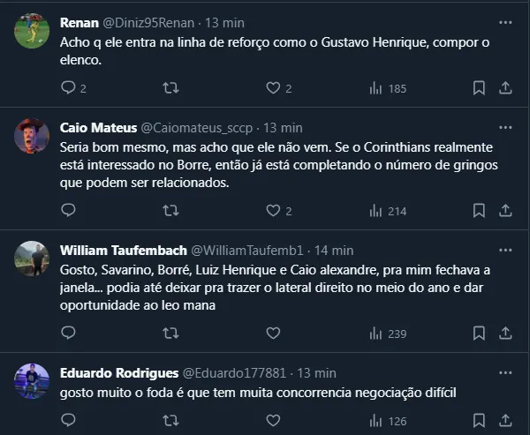
Task: Bookmark Renan's tweet
Action: click(x=479, y=88)
